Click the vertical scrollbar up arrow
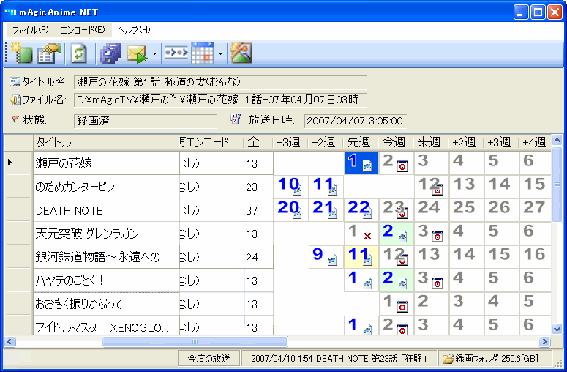 pyautogui.click(x=557, y=140)
